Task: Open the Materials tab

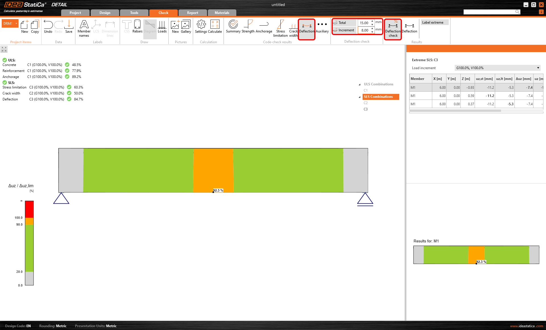Action: pos(222,13)
